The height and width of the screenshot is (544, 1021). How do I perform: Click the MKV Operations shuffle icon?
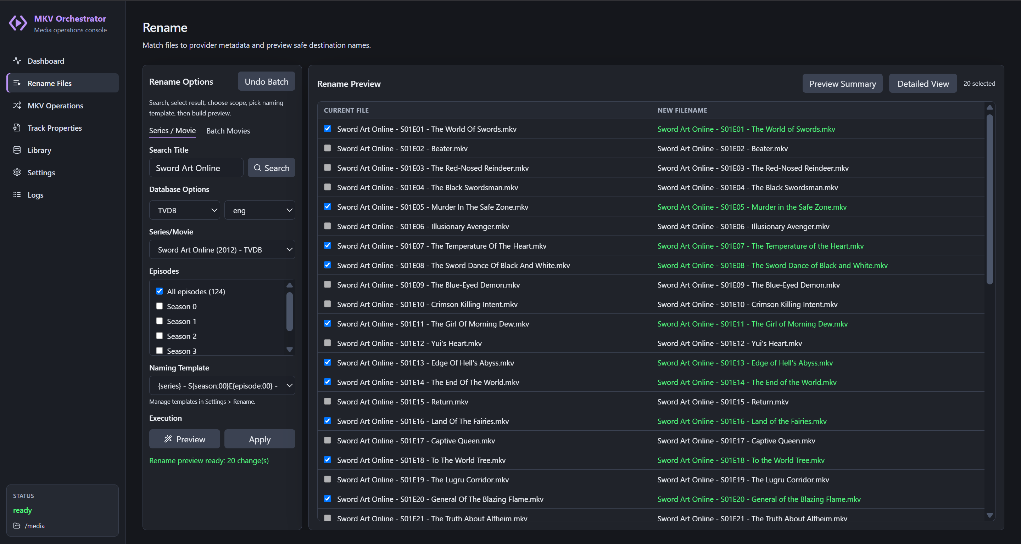(x=17, y=105)
